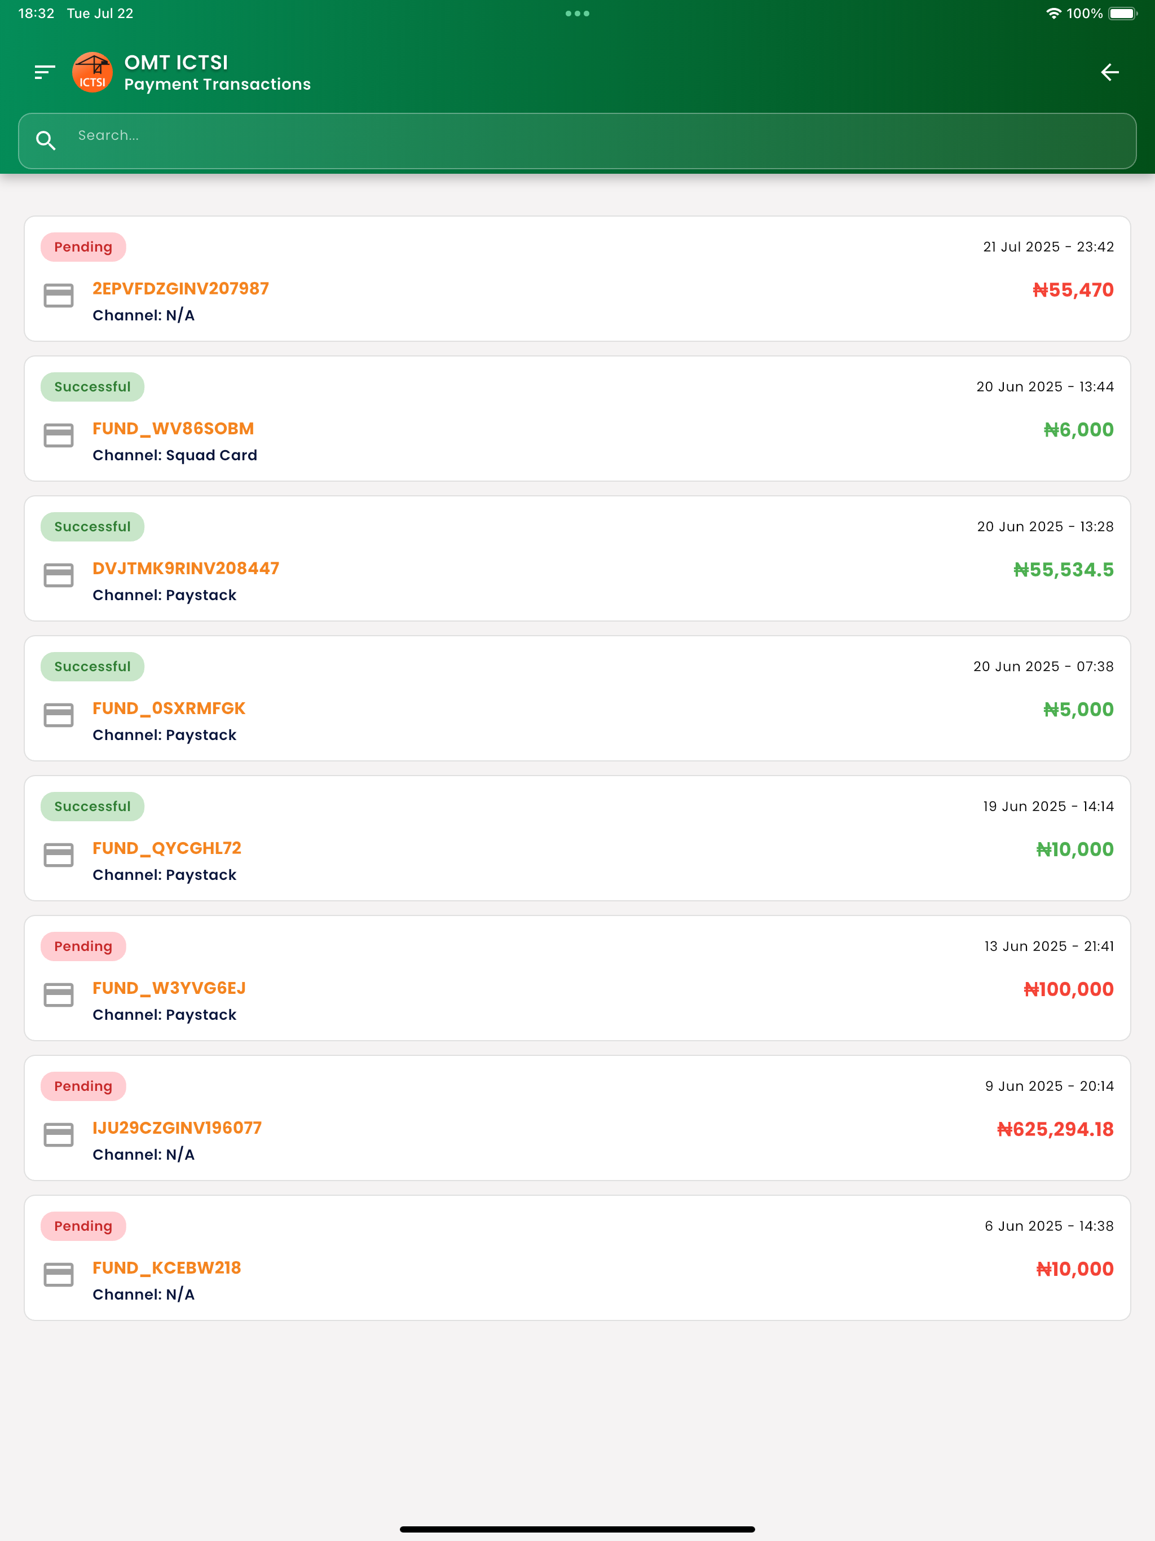Open the hamburger menu icon

pos(45,72)
